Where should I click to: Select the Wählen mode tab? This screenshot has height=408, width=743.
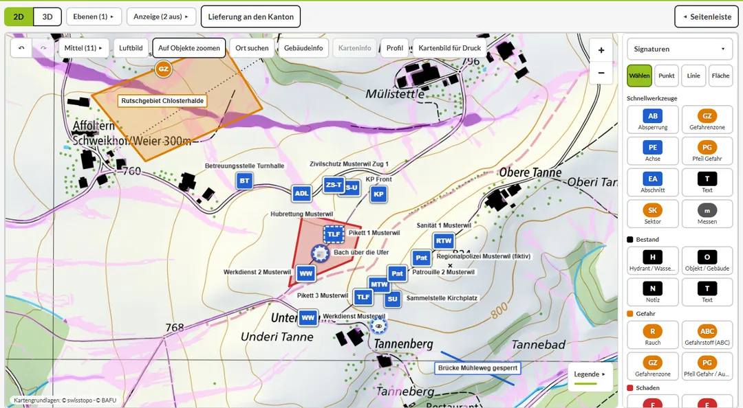pyautogui.click(x=639, y=76)
